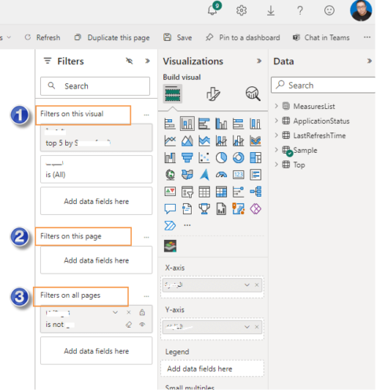Collapse the Filters pane

click(x=148, y=61)
